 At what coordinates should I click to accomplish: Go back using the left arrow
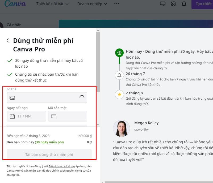[7, 40]
